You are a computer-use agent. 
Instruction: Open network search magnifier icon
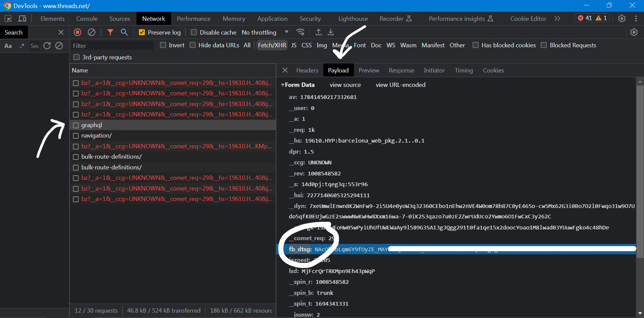[124, 32]
